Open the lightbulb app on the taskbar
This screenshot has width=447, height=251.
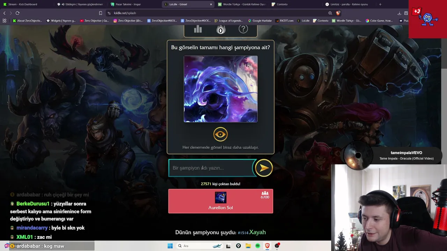[238, 246]
